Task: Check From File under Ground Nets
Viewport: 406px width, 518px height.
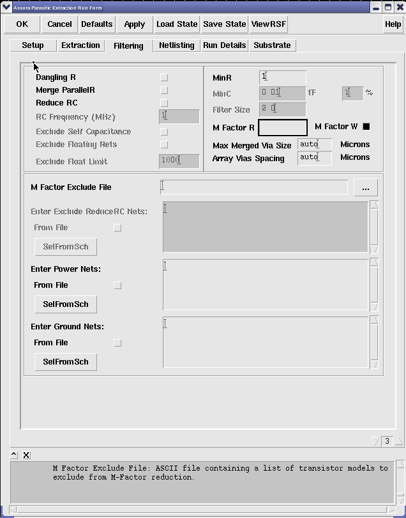Action: [x=117, y=343]
